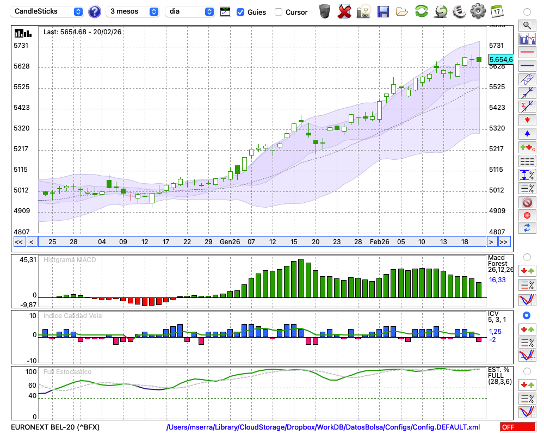Click the green refresh arrows icon
This screenshot has height=435, width=544.
click(421, 11)
